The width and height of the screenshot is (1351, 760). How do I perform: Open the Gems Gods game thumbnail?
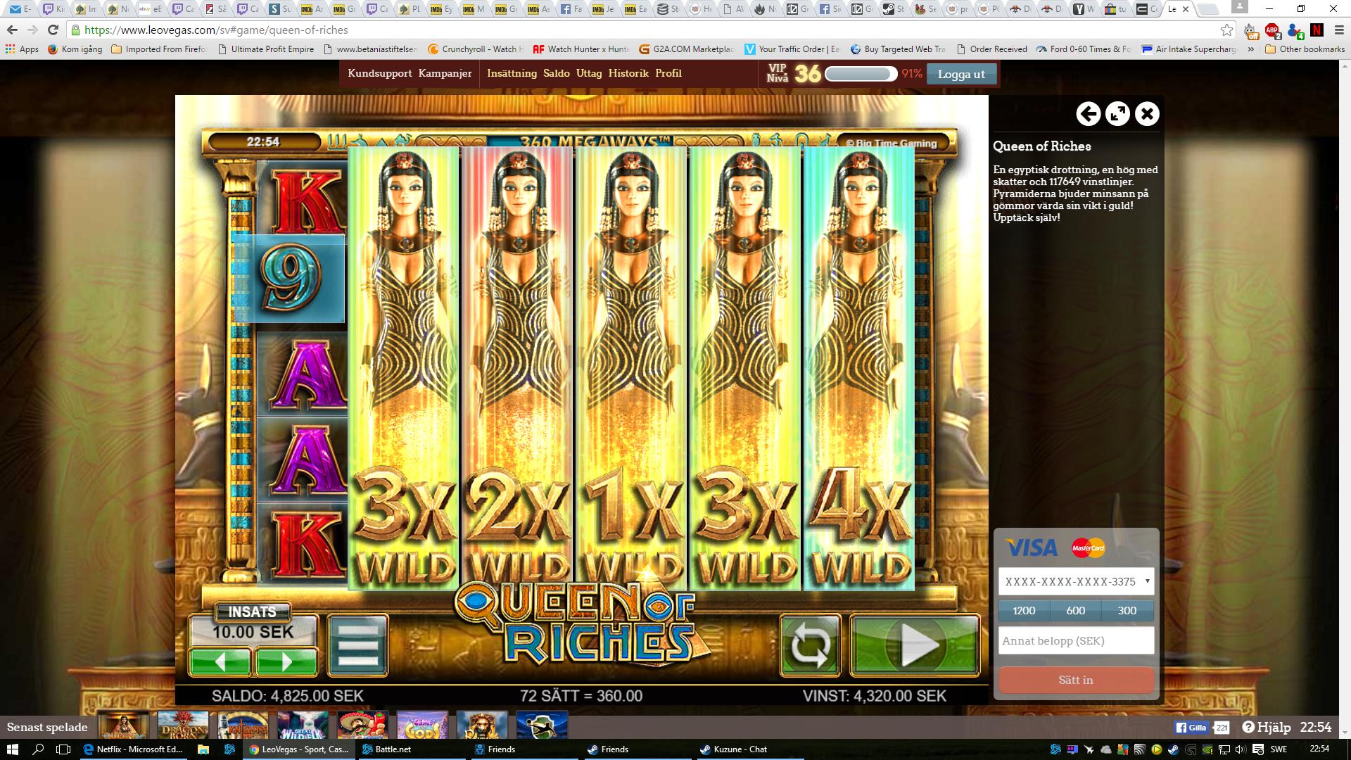coord(422,726)
